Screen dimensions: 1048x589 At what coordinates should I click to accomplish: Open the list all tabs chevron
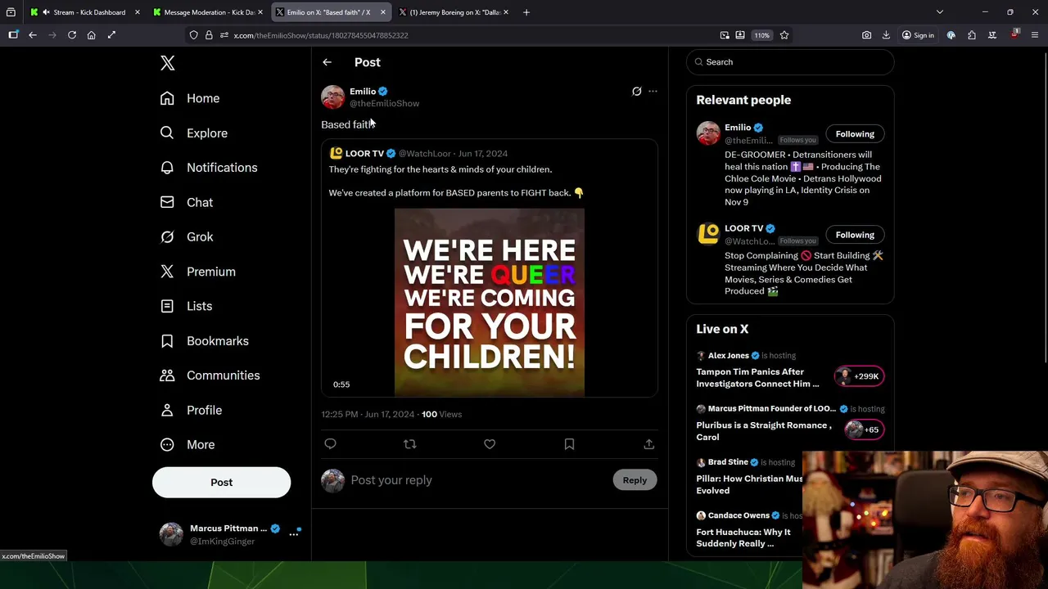(x=940, y=12)
